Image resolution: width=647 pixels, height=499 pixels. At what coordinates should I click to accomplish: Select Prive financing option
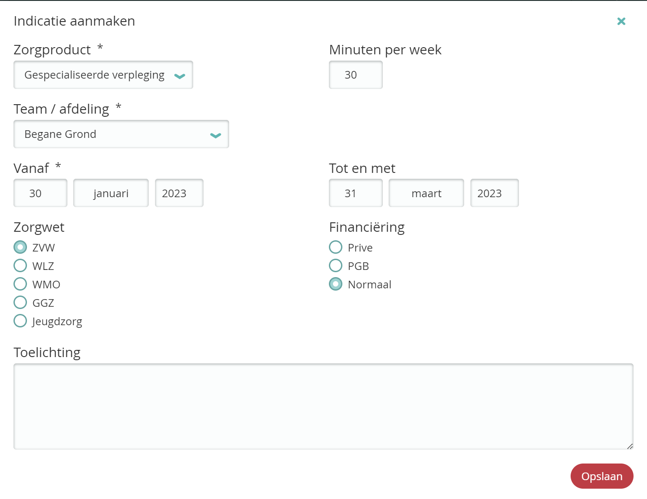[x=336, y=247]
